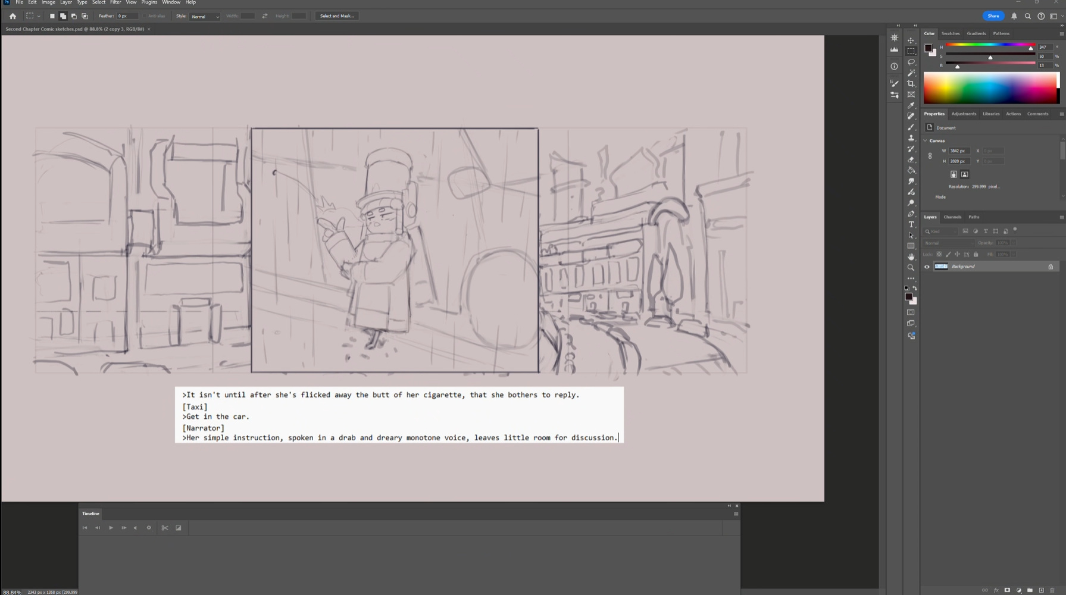This screenshot has height=595, width=1066.
Task: Choose Subtract from Selection mode
Action: point(74,16)
